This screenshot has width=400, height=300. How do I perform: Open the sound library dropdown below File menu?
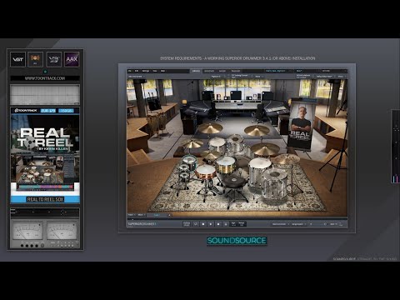(137, 76)
